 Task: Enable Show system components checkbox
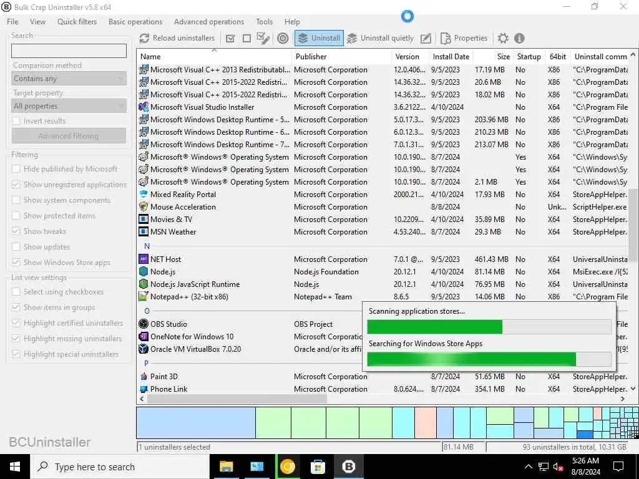tap(16, 200)
